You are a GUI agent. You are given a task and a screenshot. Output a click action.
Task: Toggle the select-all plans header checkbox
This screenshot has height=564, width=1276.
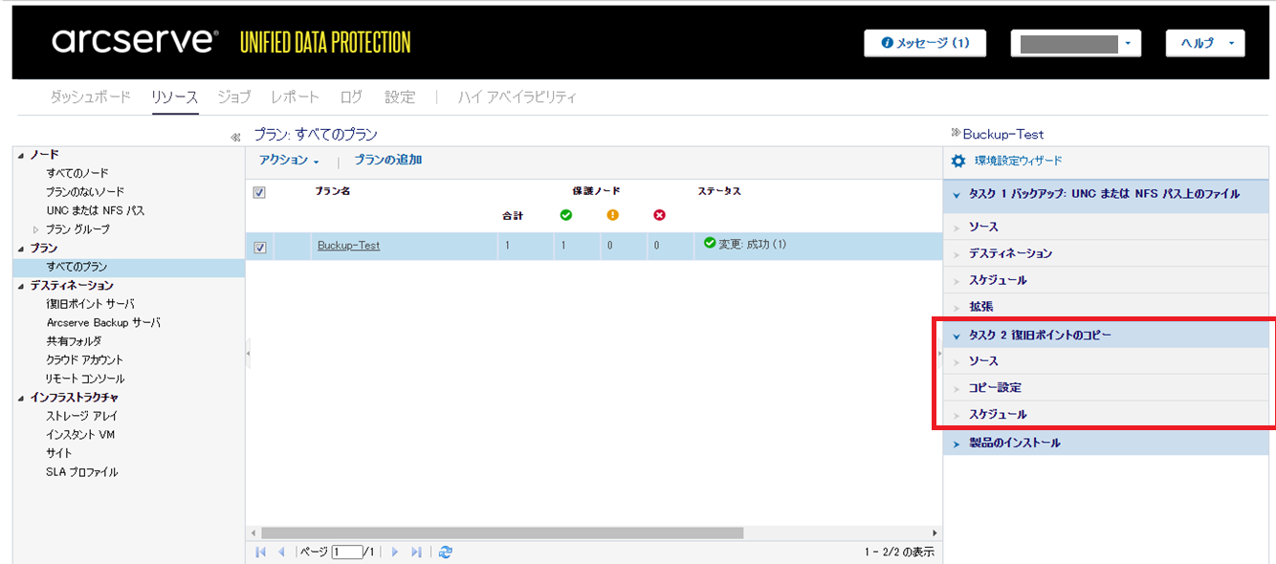(x=259, y=192)
